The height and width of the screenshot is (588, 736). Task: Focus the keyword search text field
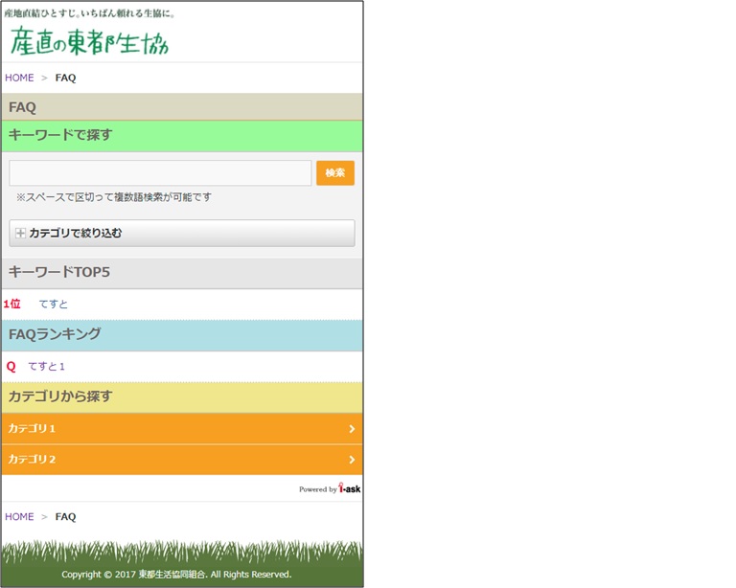tap(160, 173)
